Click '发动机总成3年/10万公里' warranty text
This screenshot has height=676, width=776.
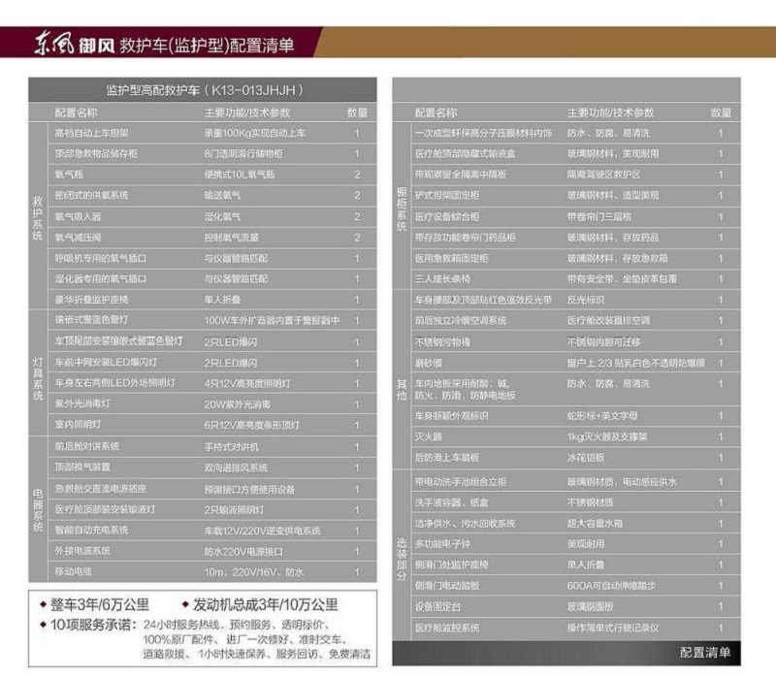point(265,604)
